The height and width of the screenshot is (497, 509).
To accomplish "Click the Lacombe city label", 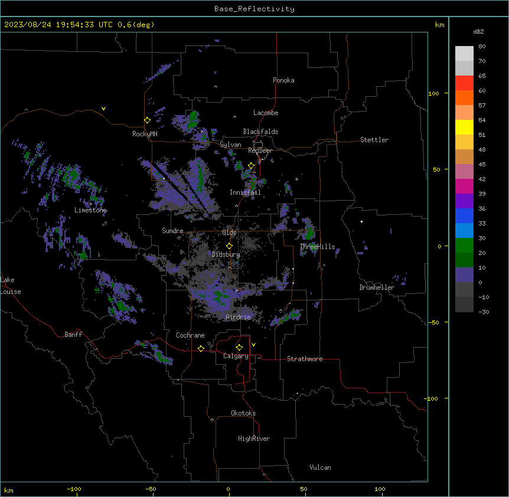I will pos(266,113).
